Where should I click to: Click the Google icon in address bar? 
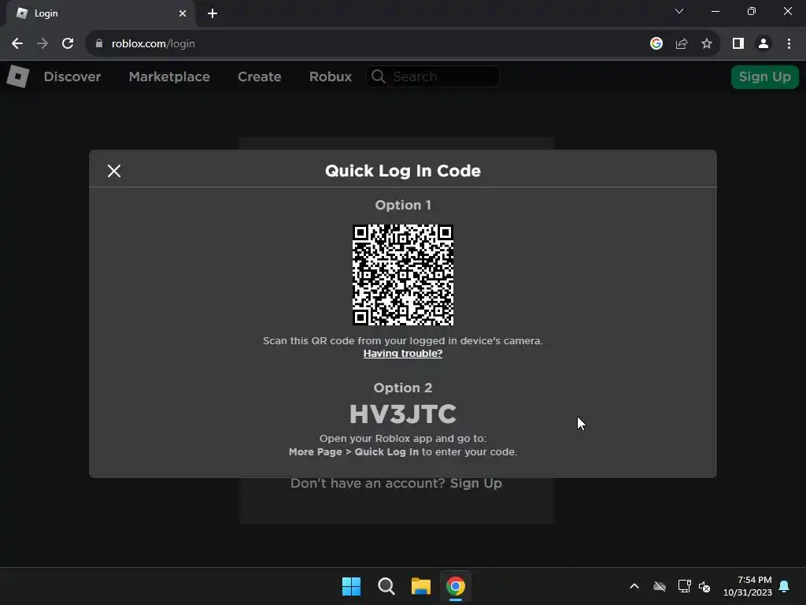pyautogui.click(x=656, y=44)
